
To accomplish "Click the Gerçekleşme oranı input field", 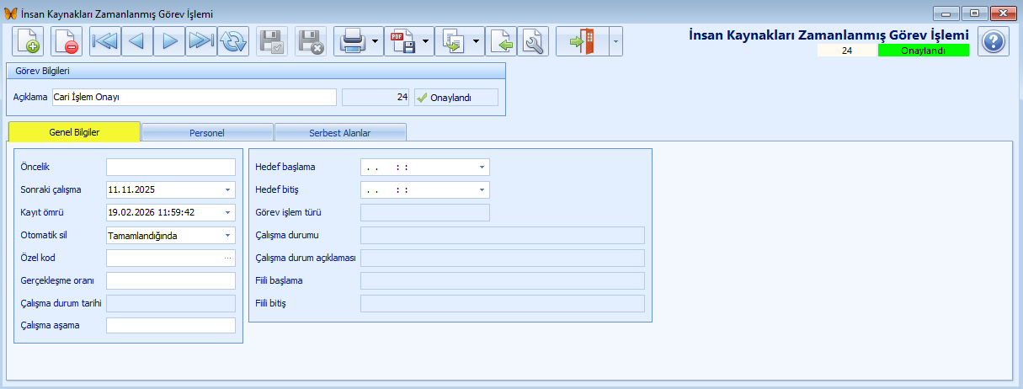I will tap(171, 280).
